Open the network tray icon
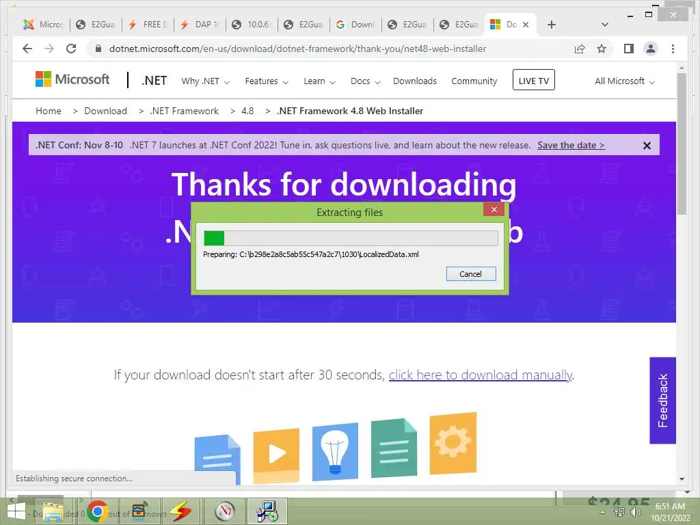Image resolution: width=700 pixels, height=525 pixels. point(619,512)
